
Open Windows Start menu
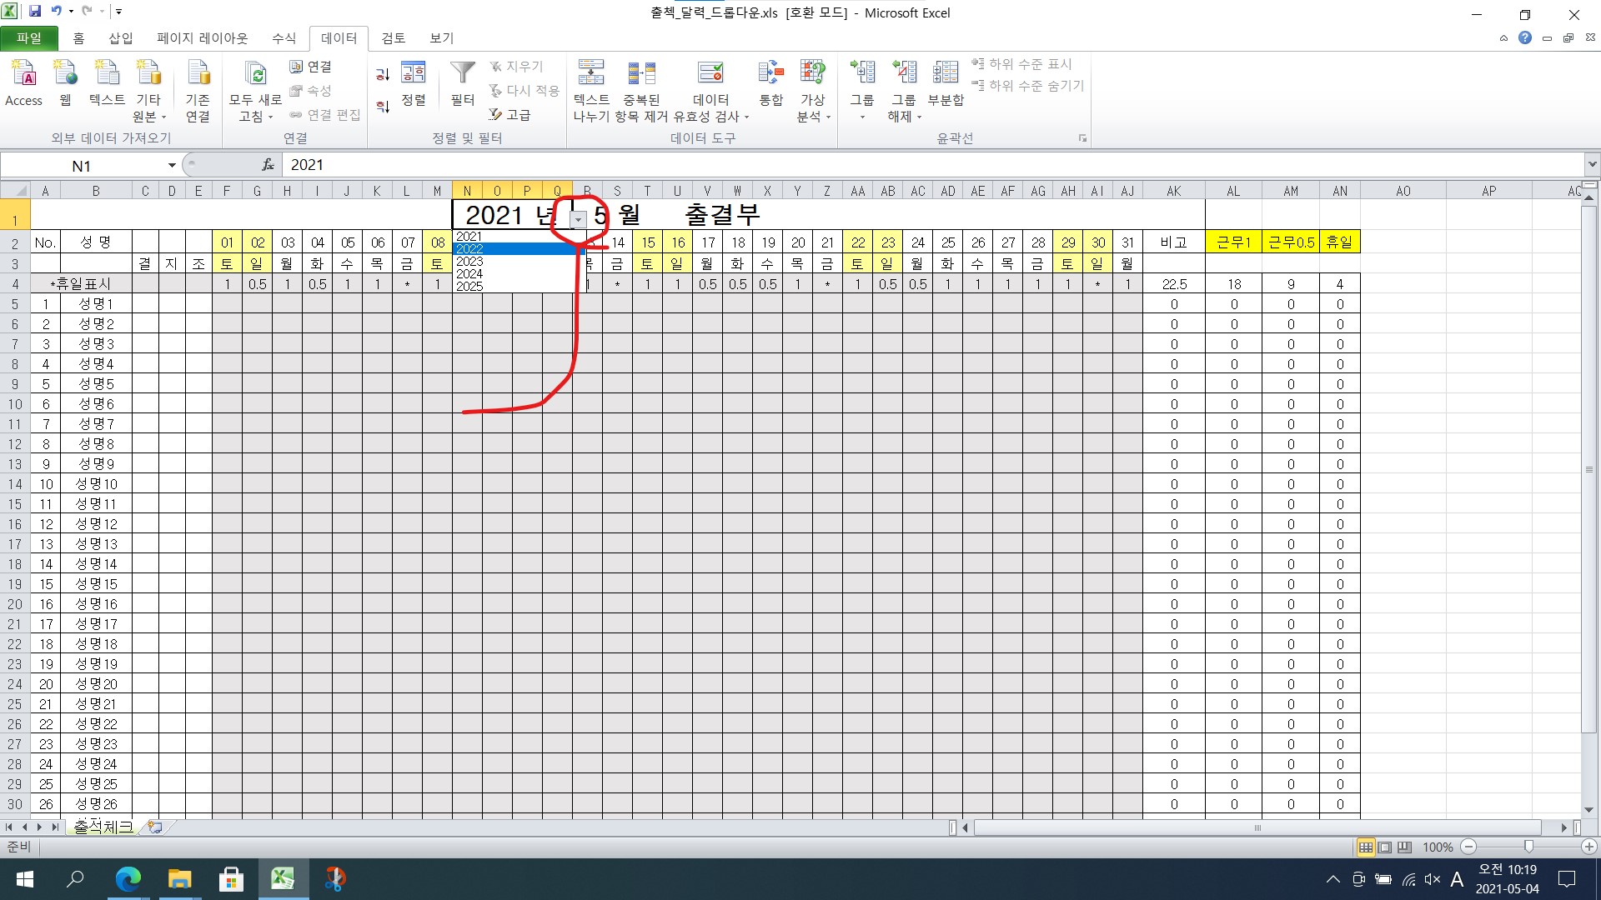(24, 879)
